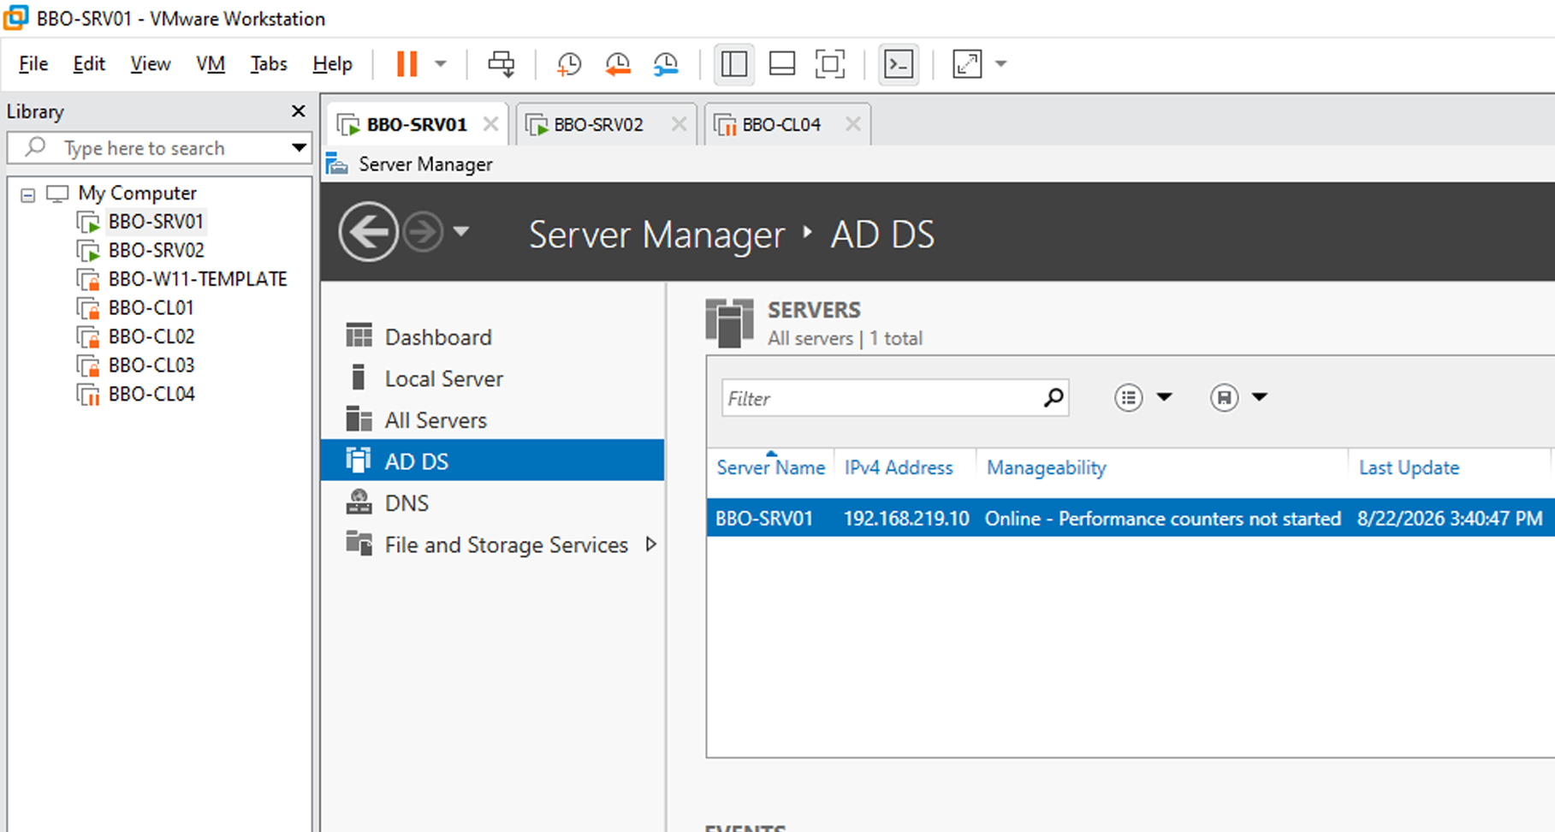1555x832 pixels.
Task: Open the stretch guest dropdown arrow
Action: point(1000,64)
